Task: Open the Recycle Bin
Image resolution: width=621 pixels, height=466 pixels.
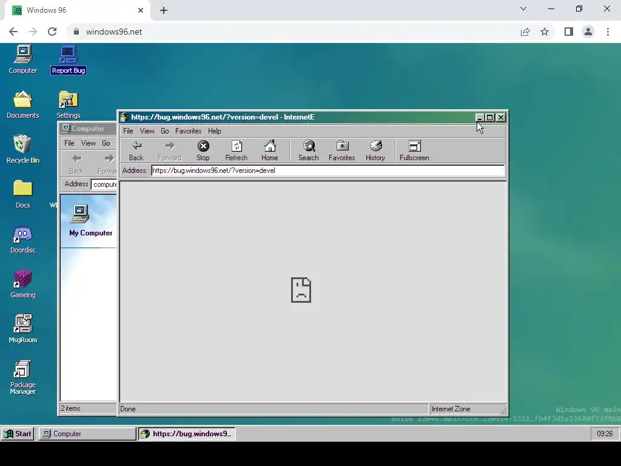Action: click(23, 149)
